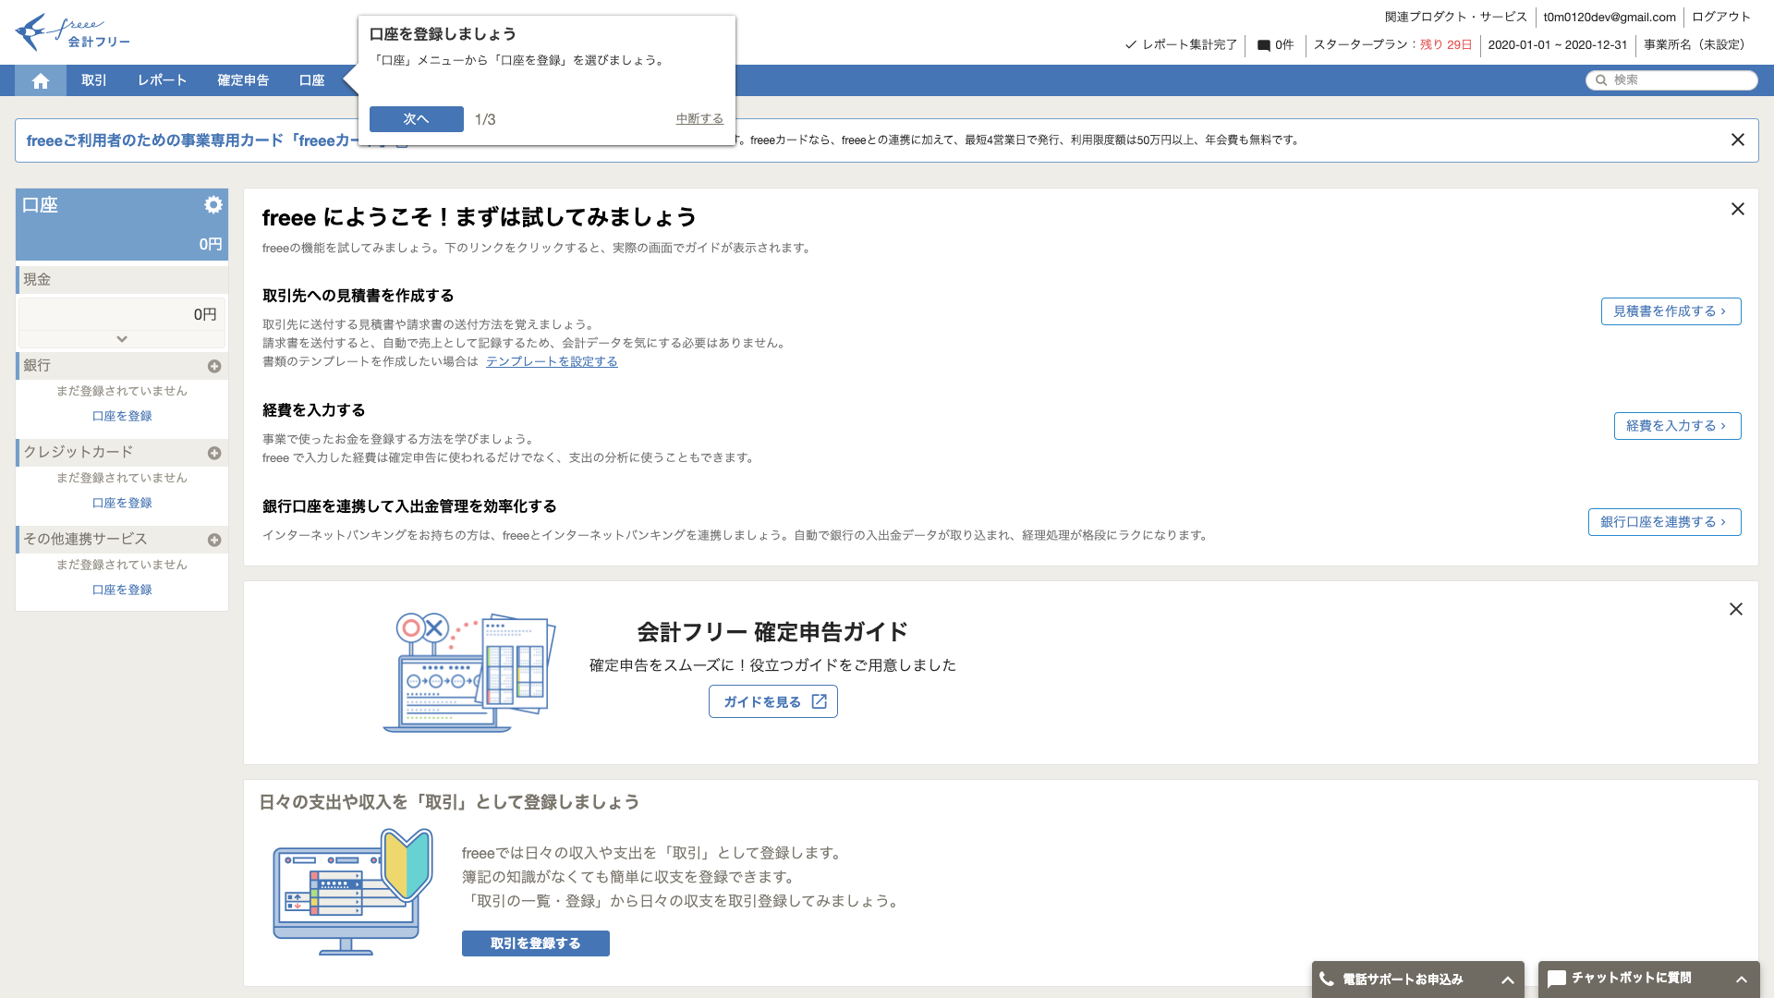The height and width of the screenshot is (998, 1774).
Task: Click スタータープラン 残り 29日 status
Action: click(1392, 45)
